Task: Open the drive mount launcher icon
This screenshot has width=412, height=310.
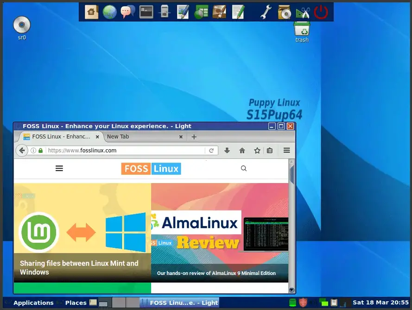Action: [165, 12]
